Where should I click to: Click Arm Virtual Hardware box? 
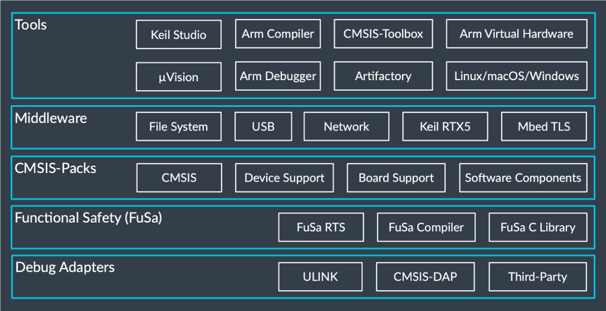(516, 34)
